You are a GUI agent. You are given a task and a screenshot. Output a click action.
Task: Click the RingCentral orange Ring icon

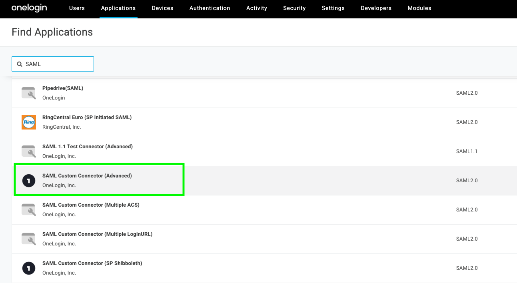tap(29, 122)
